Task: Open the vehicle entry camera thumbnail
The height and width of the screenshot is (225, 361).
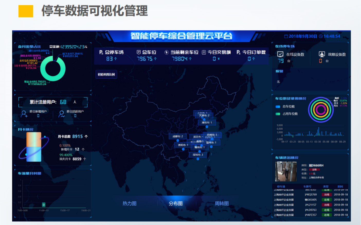Action: point(286,171)
